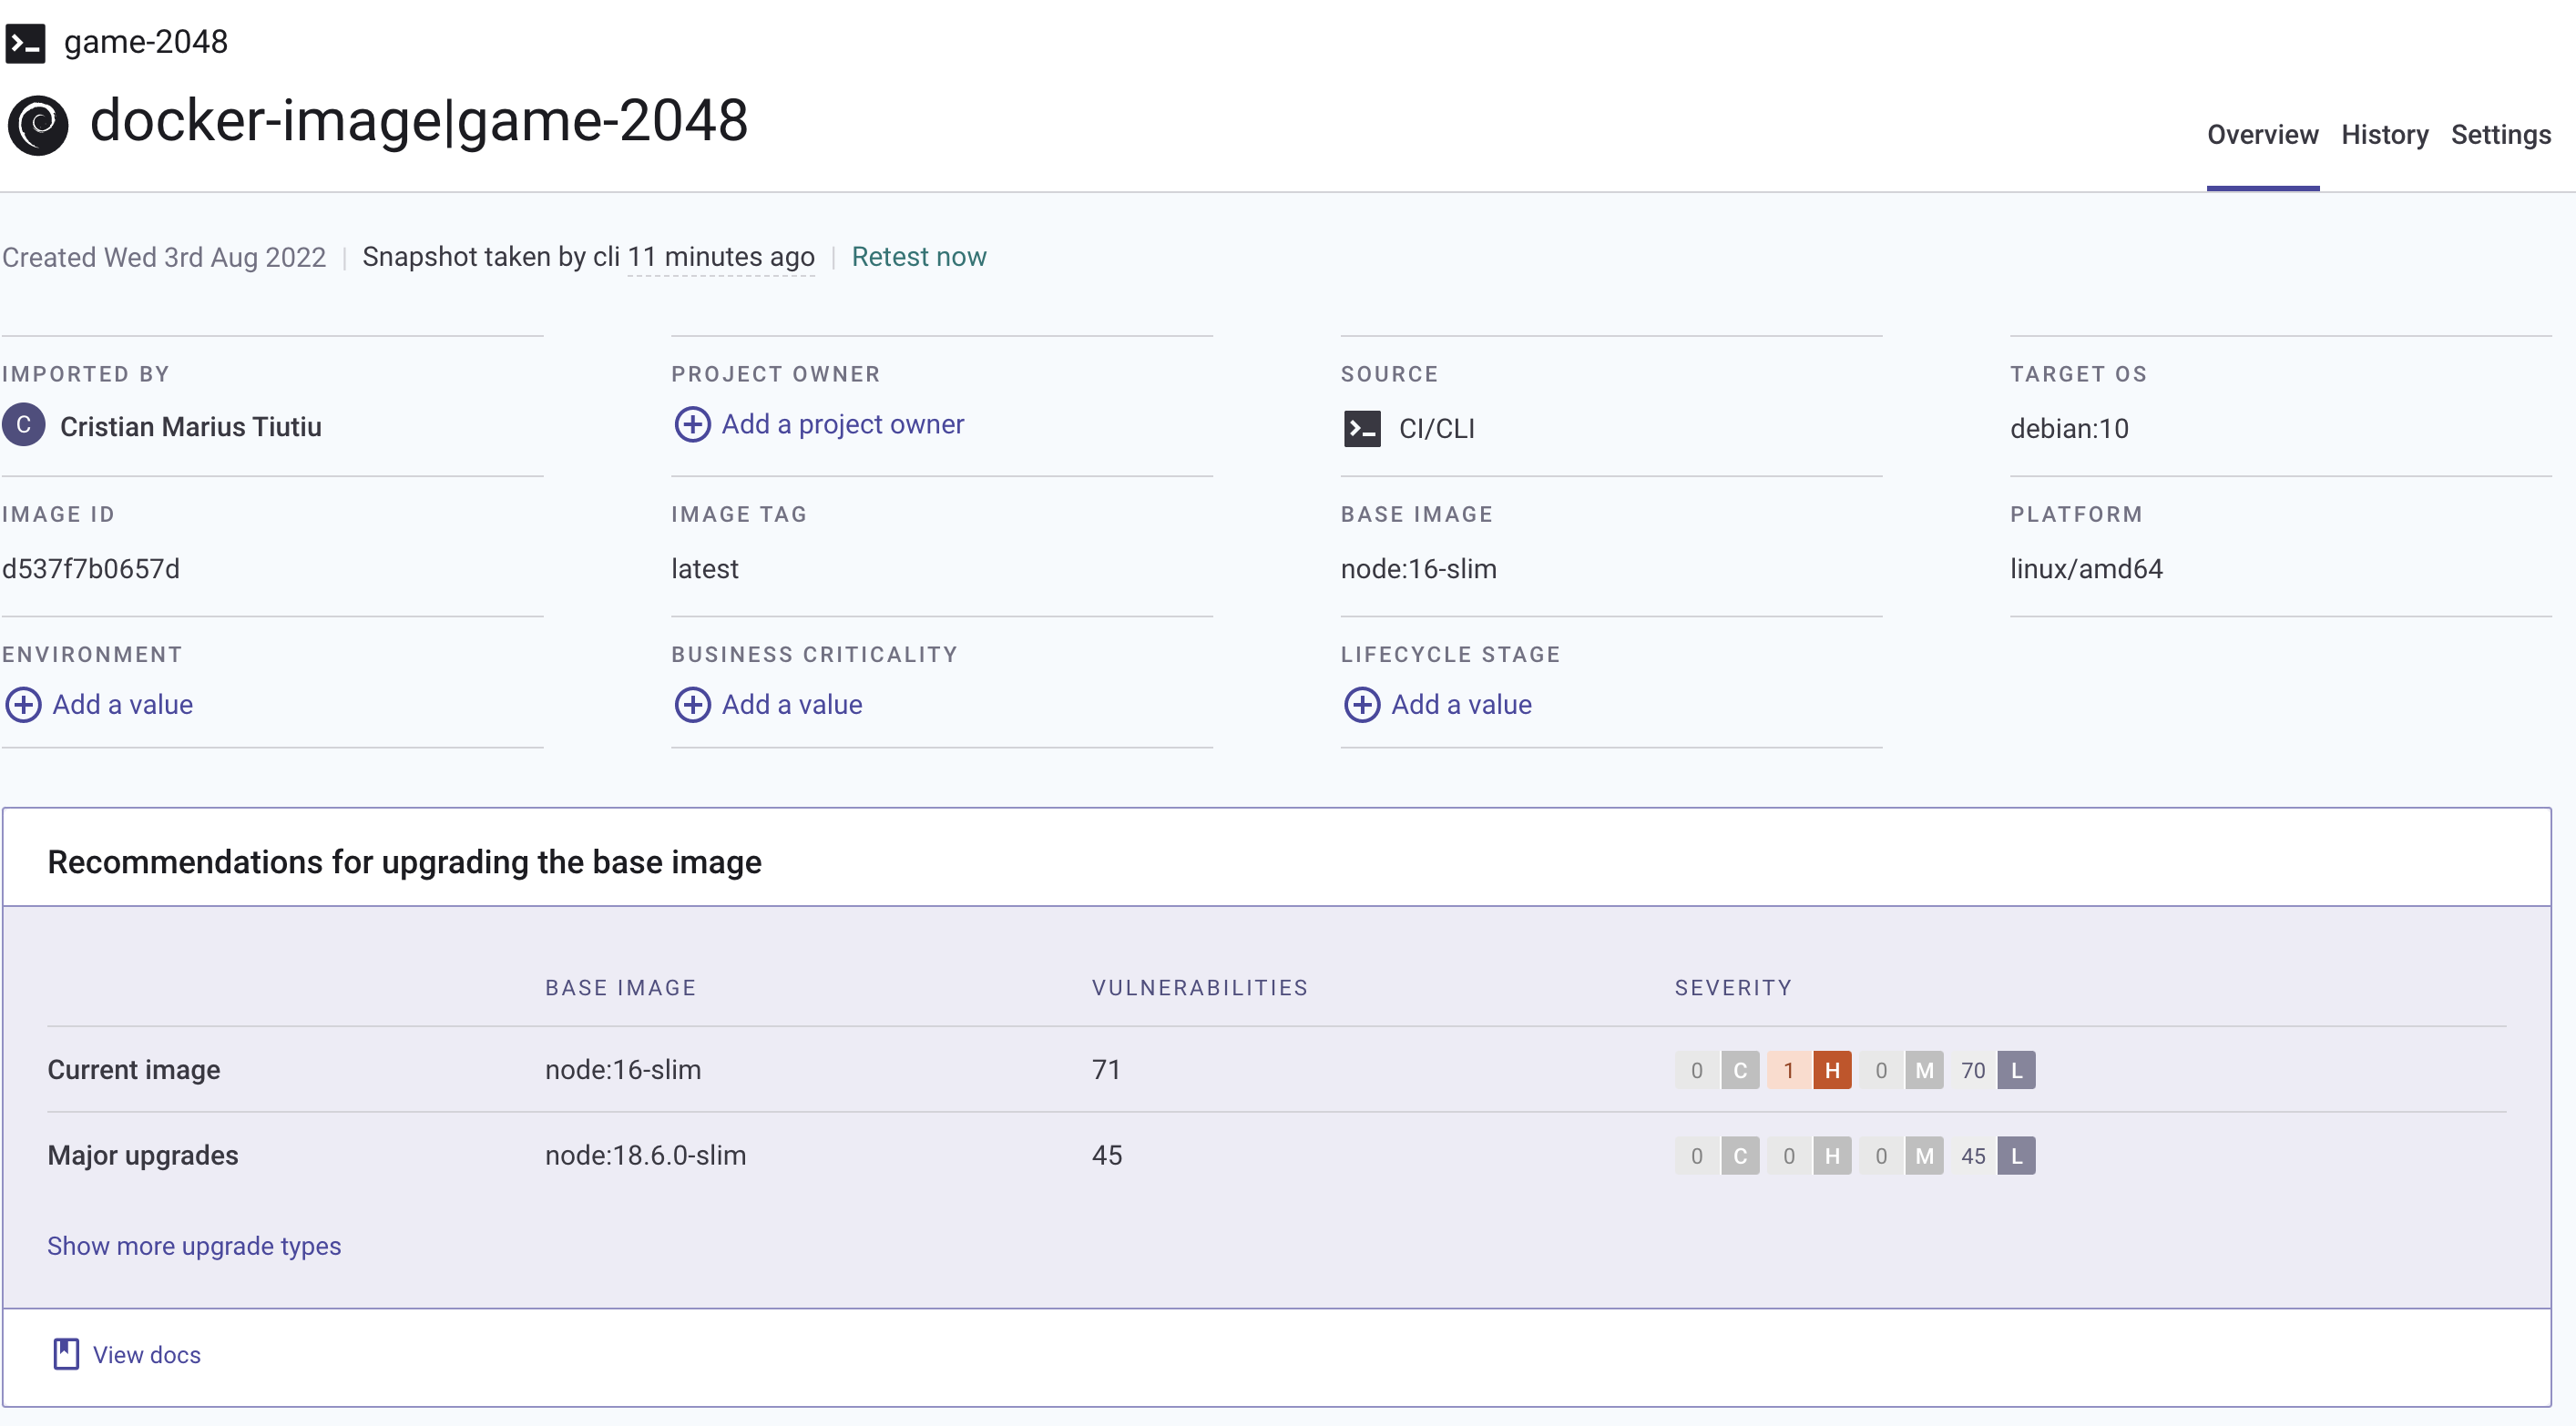This screenshot has width=2576, height=1426.
Task: Click the low severity count 45 beside the L badge
Action: coord(1972,1156)
